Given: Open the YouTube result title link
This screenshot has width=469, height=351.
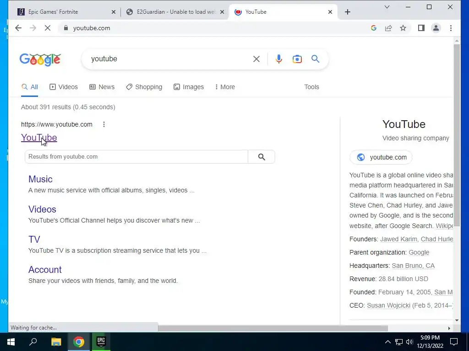Looking at the screenshot, I should [39, 138].
